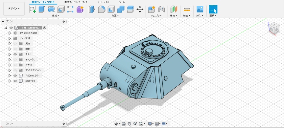Open the 修正 dropdown menu

pos(115,15)
